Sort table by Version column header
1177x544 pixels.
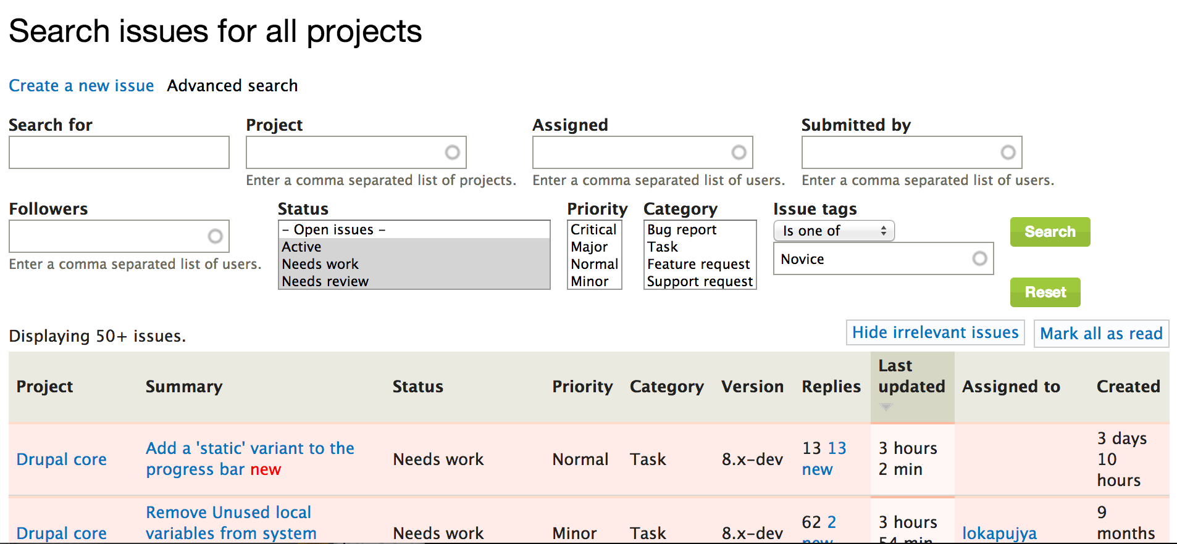coord(752,387)
